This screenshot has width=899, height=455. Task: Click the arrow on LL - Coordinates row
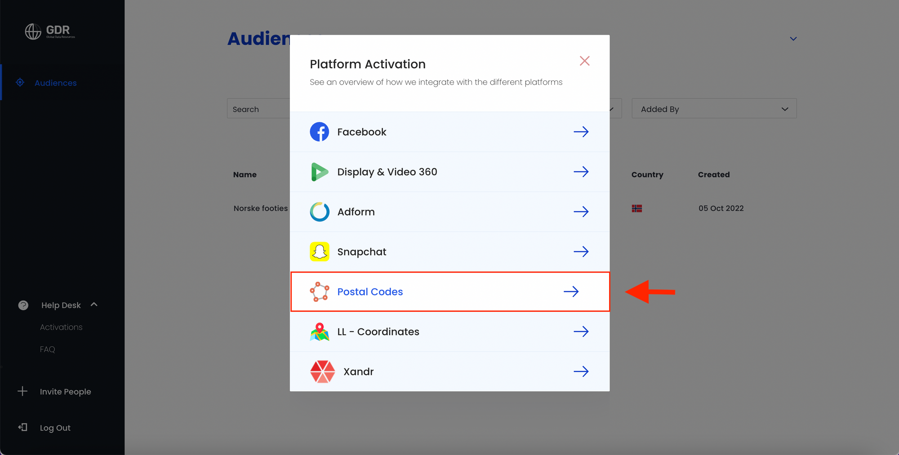click(x=581, y=331)
